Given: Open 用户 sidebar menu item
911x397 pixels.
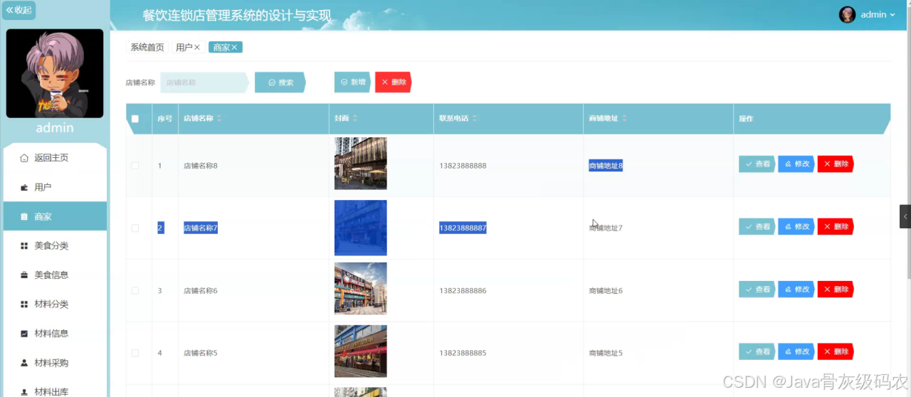Looking at the screenshot, I should 55,187.
